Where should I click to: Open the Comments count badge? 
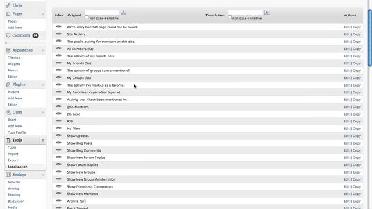click(35, 35)
